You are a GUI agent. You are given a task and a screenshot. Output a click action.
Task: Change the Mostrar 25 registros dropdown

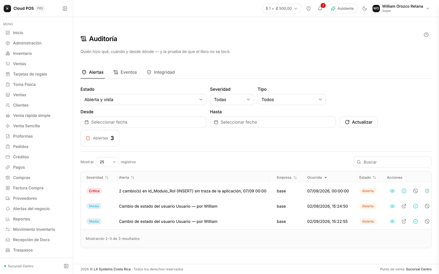107,162
